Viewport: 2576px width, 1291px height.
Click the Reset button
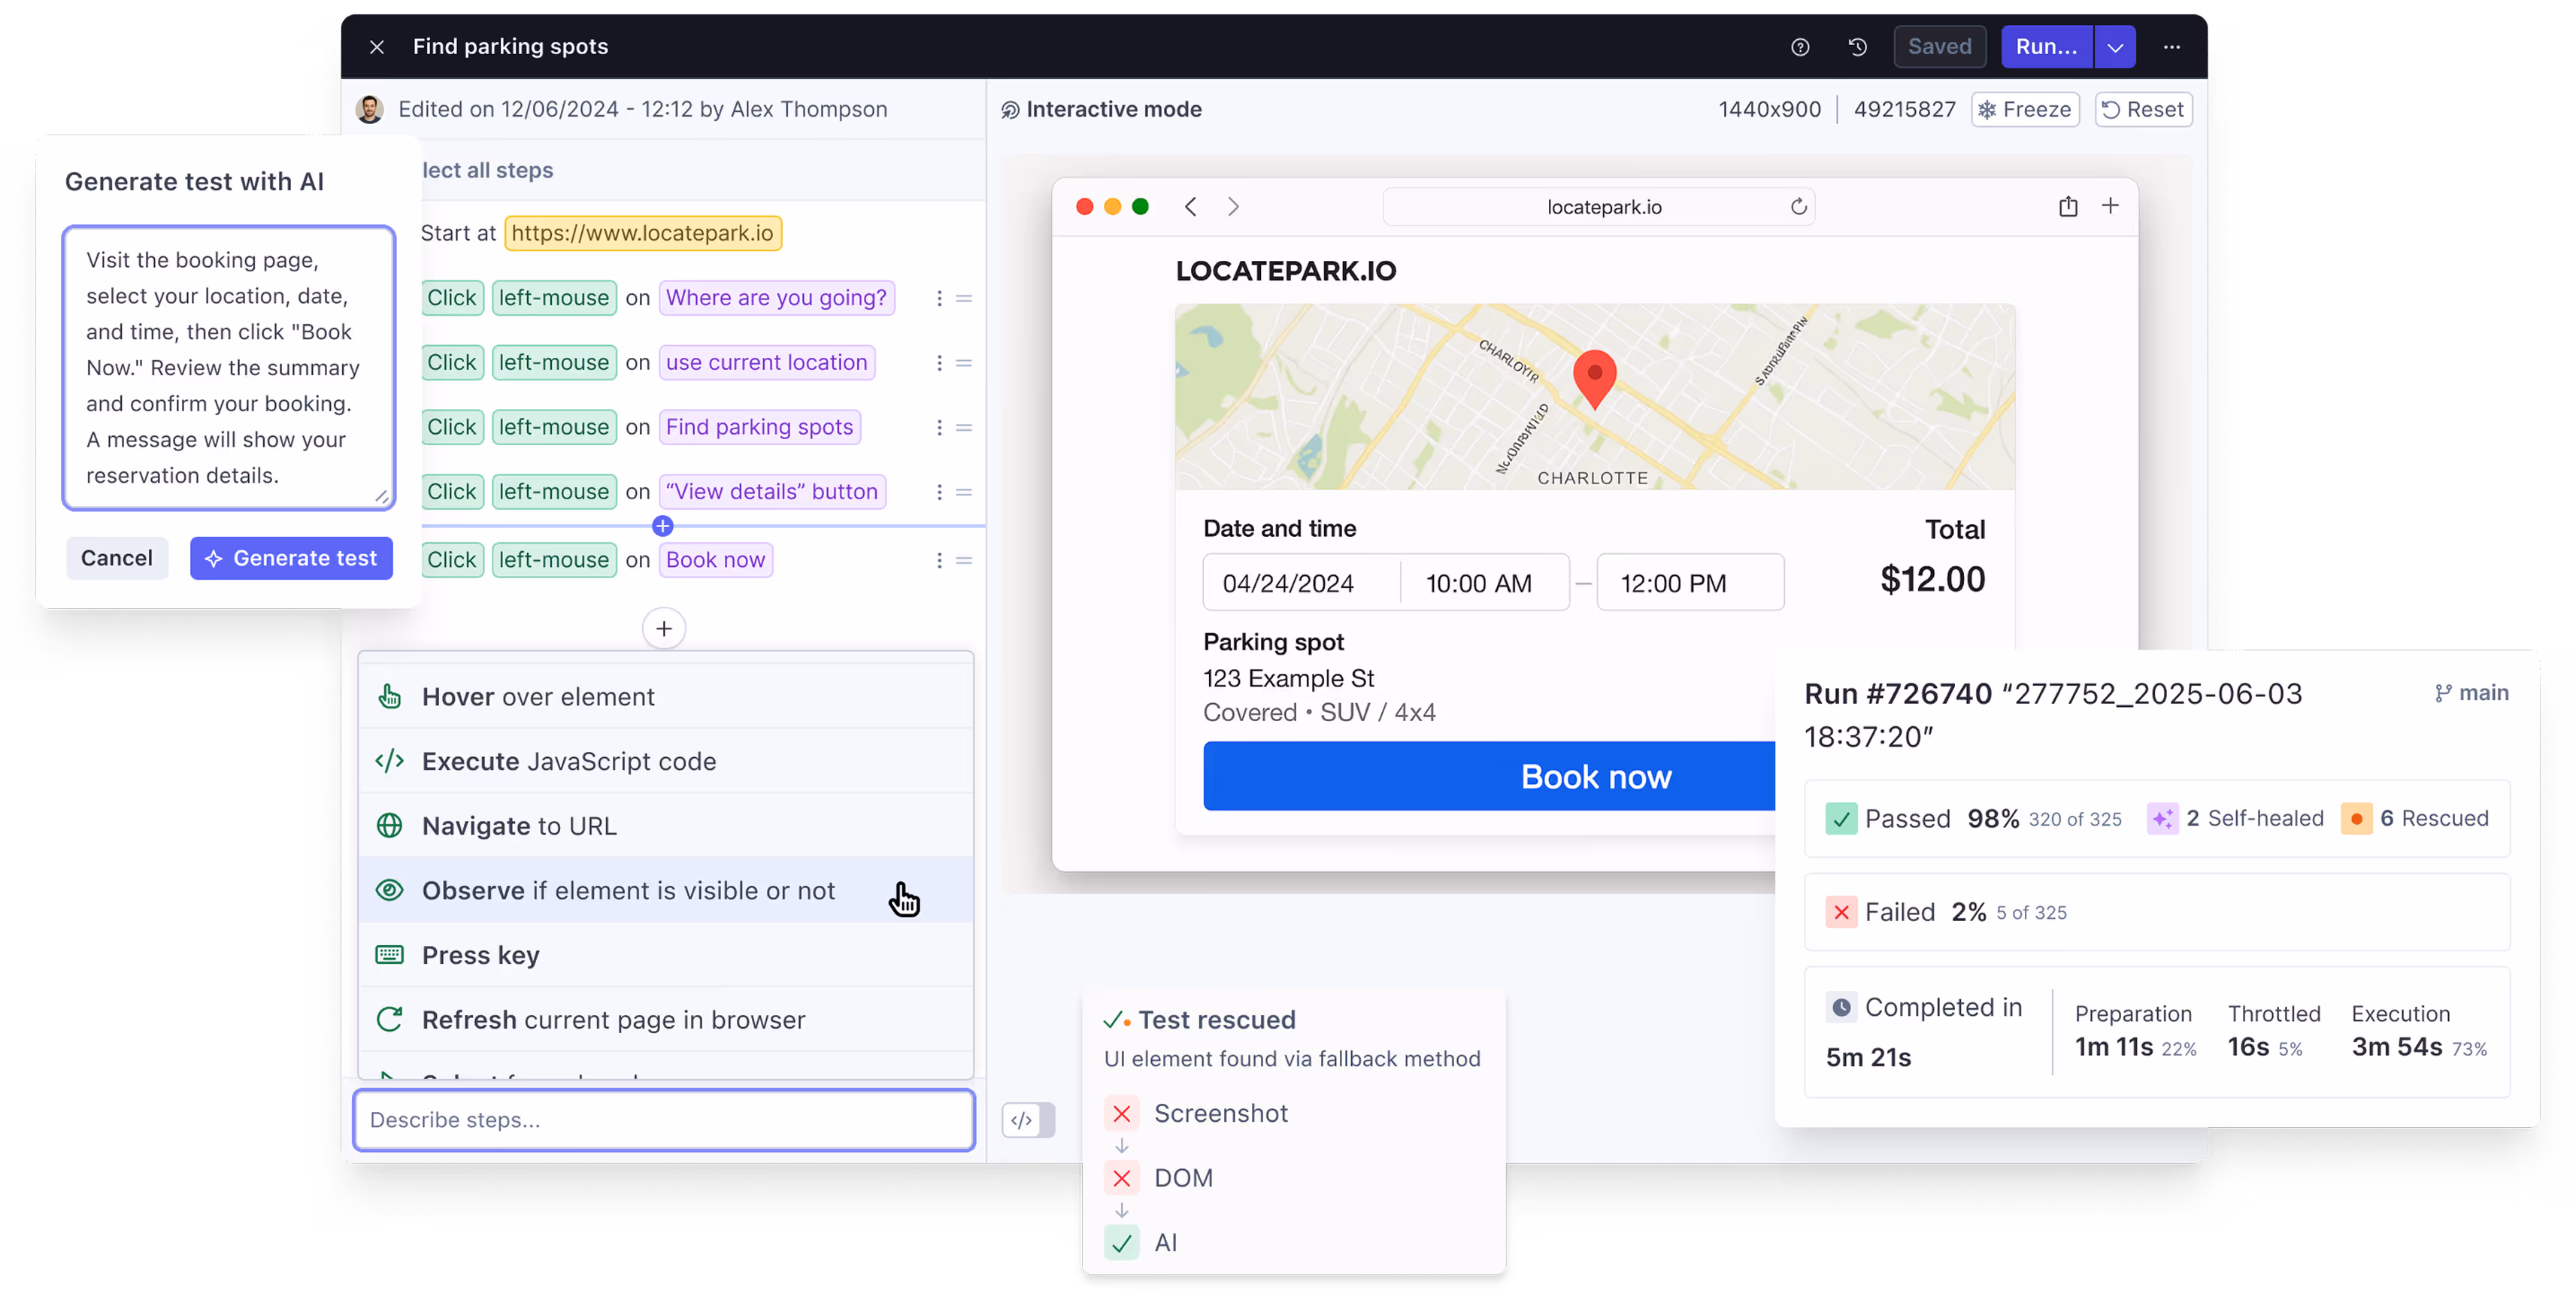point(2143,109)
